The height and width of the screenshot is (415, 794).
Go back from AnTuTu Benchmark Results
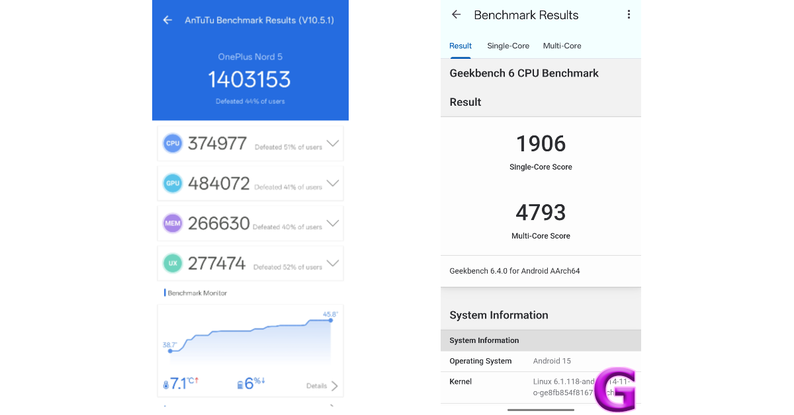167,20
